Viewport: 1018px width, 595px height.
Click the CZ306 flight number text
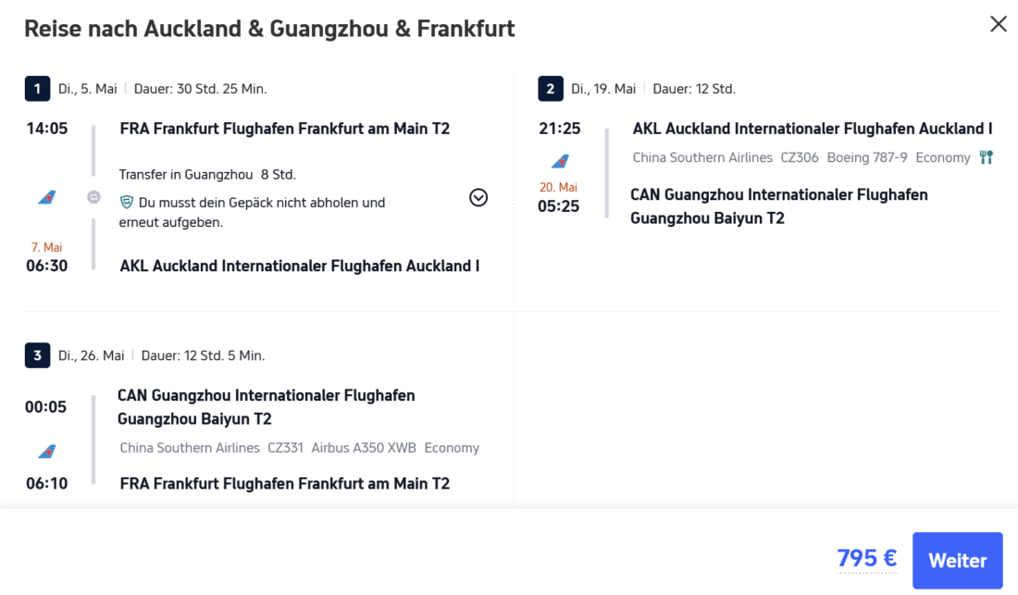[x=800, y=157]
